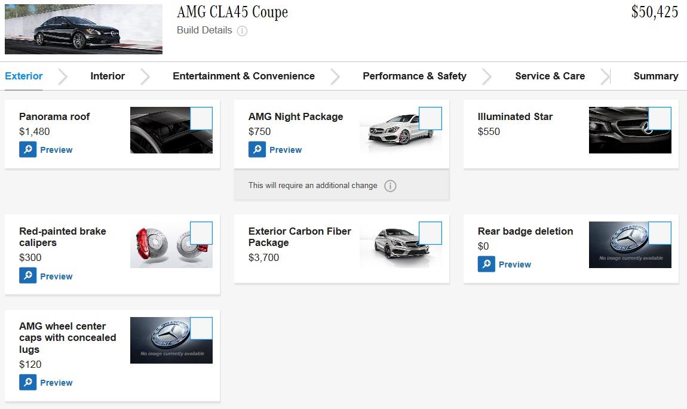Click chevron after Service & Care
The image size is (687, 409).
click(x=605, y=76)
